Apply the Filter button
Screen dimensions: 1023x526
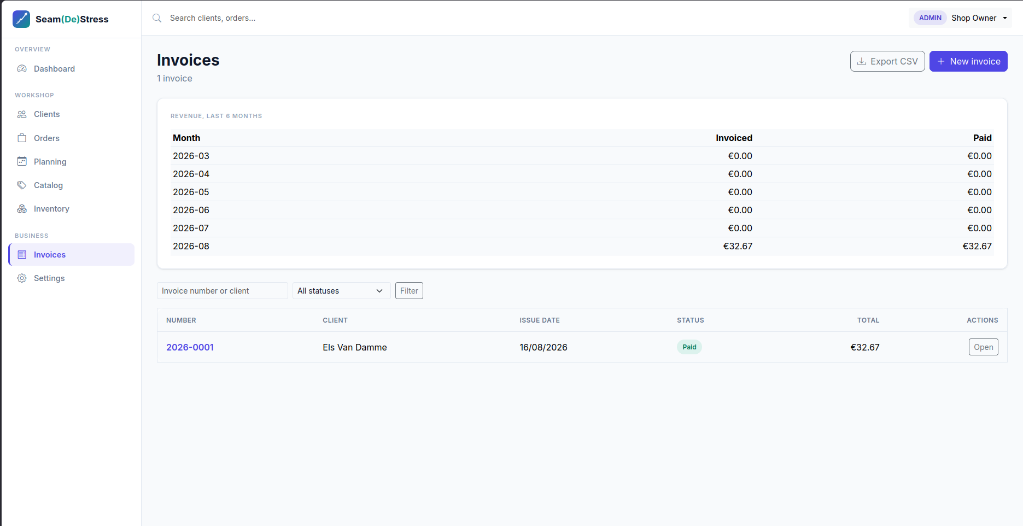point(409,291)
